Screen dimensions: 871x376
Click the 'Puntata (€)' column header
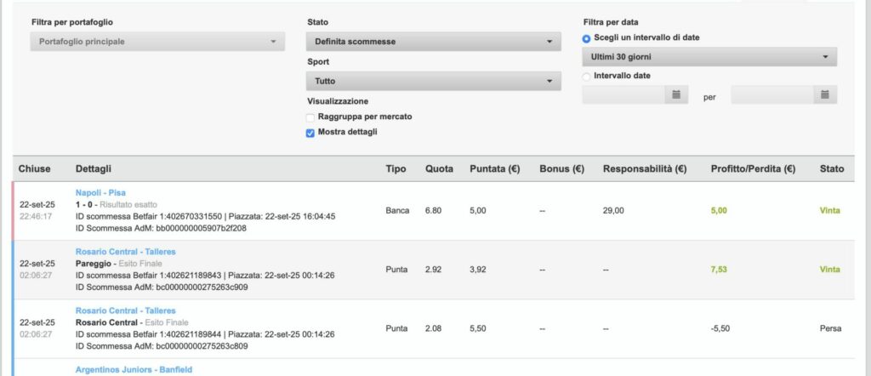[494, 169]
